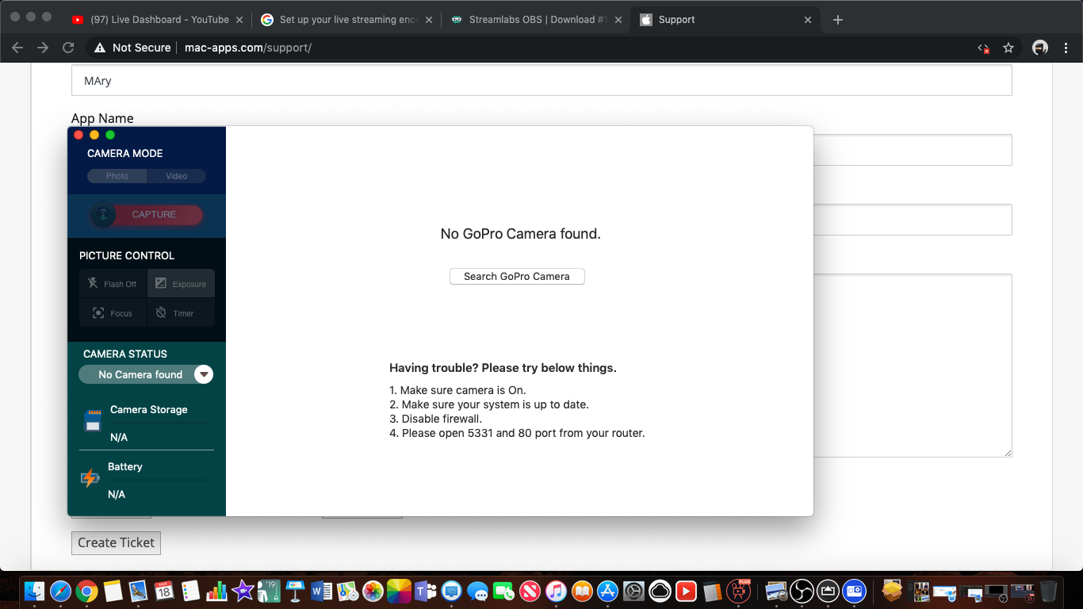The image size is (1083, 609).
Task: Click the Search GoPro Camera button
Action: click(x=517, y=276)
